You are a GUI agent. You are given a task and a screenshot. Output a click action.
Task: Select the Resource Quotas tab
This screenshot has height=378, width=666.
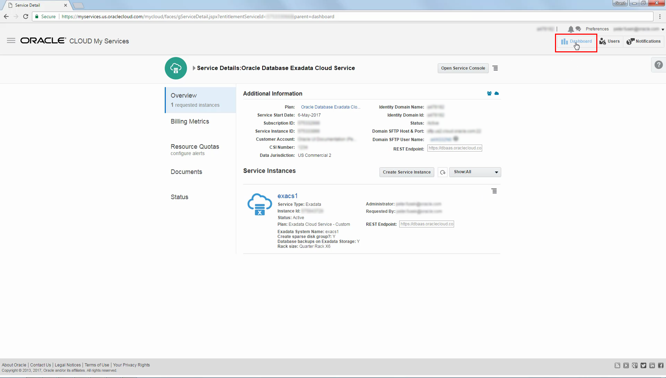pyautogui.click(x=195, y=147)
